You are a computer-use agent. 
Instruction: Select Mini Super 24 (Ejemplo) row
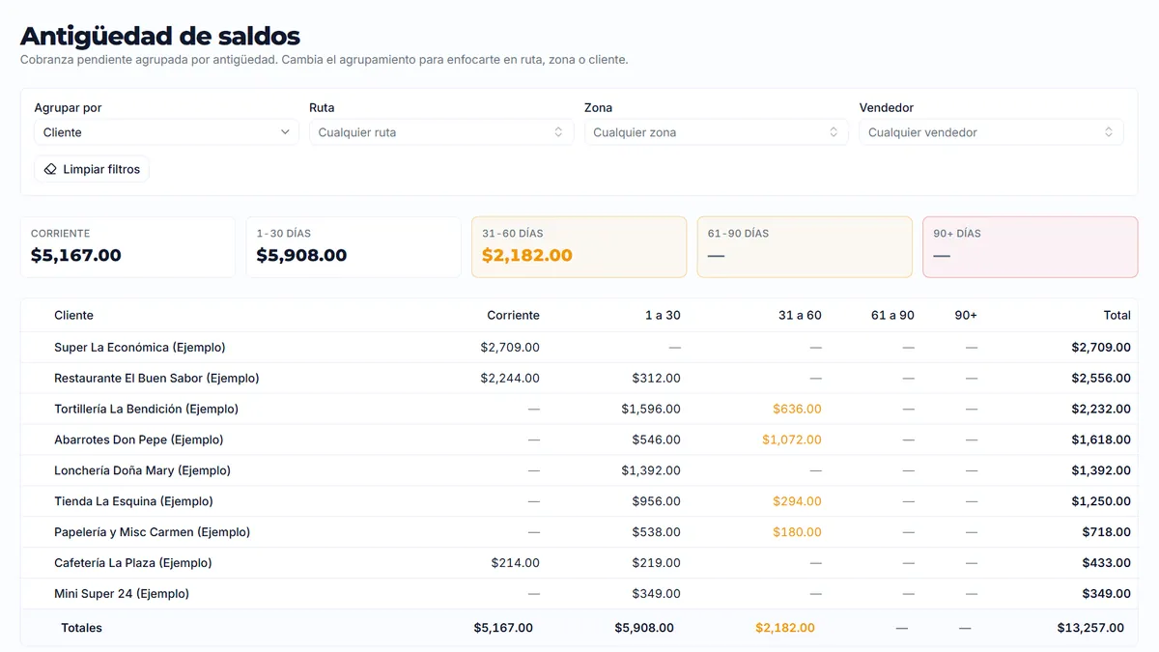click(x=579, y=594)
